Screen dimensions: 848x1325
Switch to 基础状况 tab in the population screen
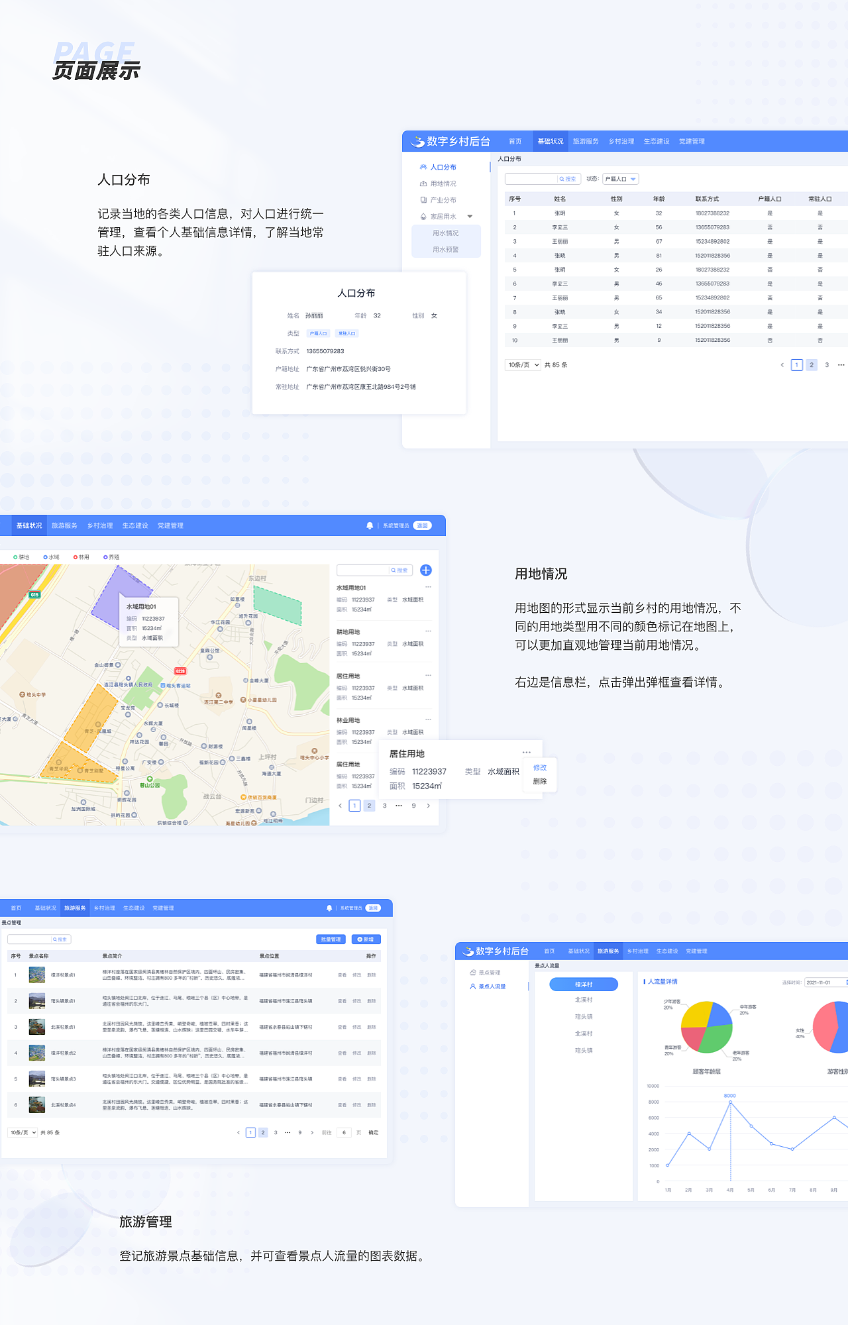pos(551,141)
